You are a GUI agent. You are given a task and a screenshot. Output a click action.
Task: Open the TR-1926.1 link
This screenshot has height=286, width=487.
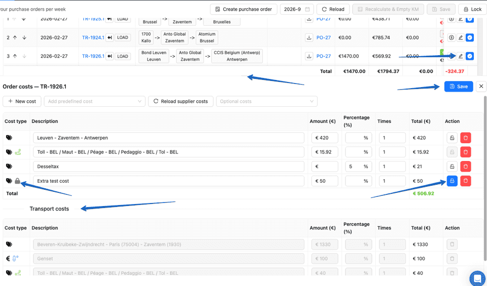pos(93,56)
